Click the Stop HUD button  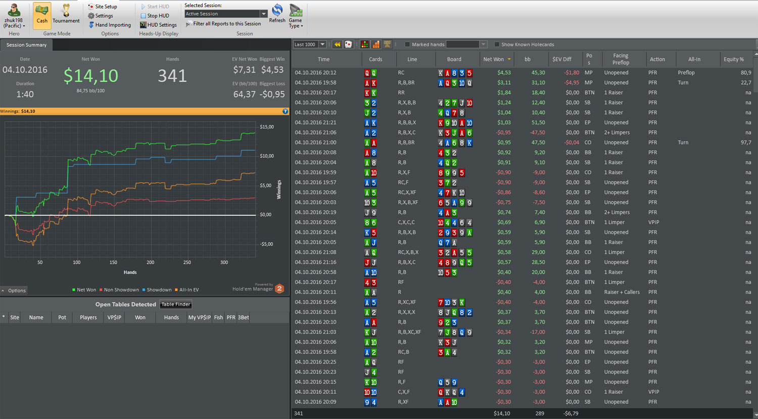tap(155, 16)
